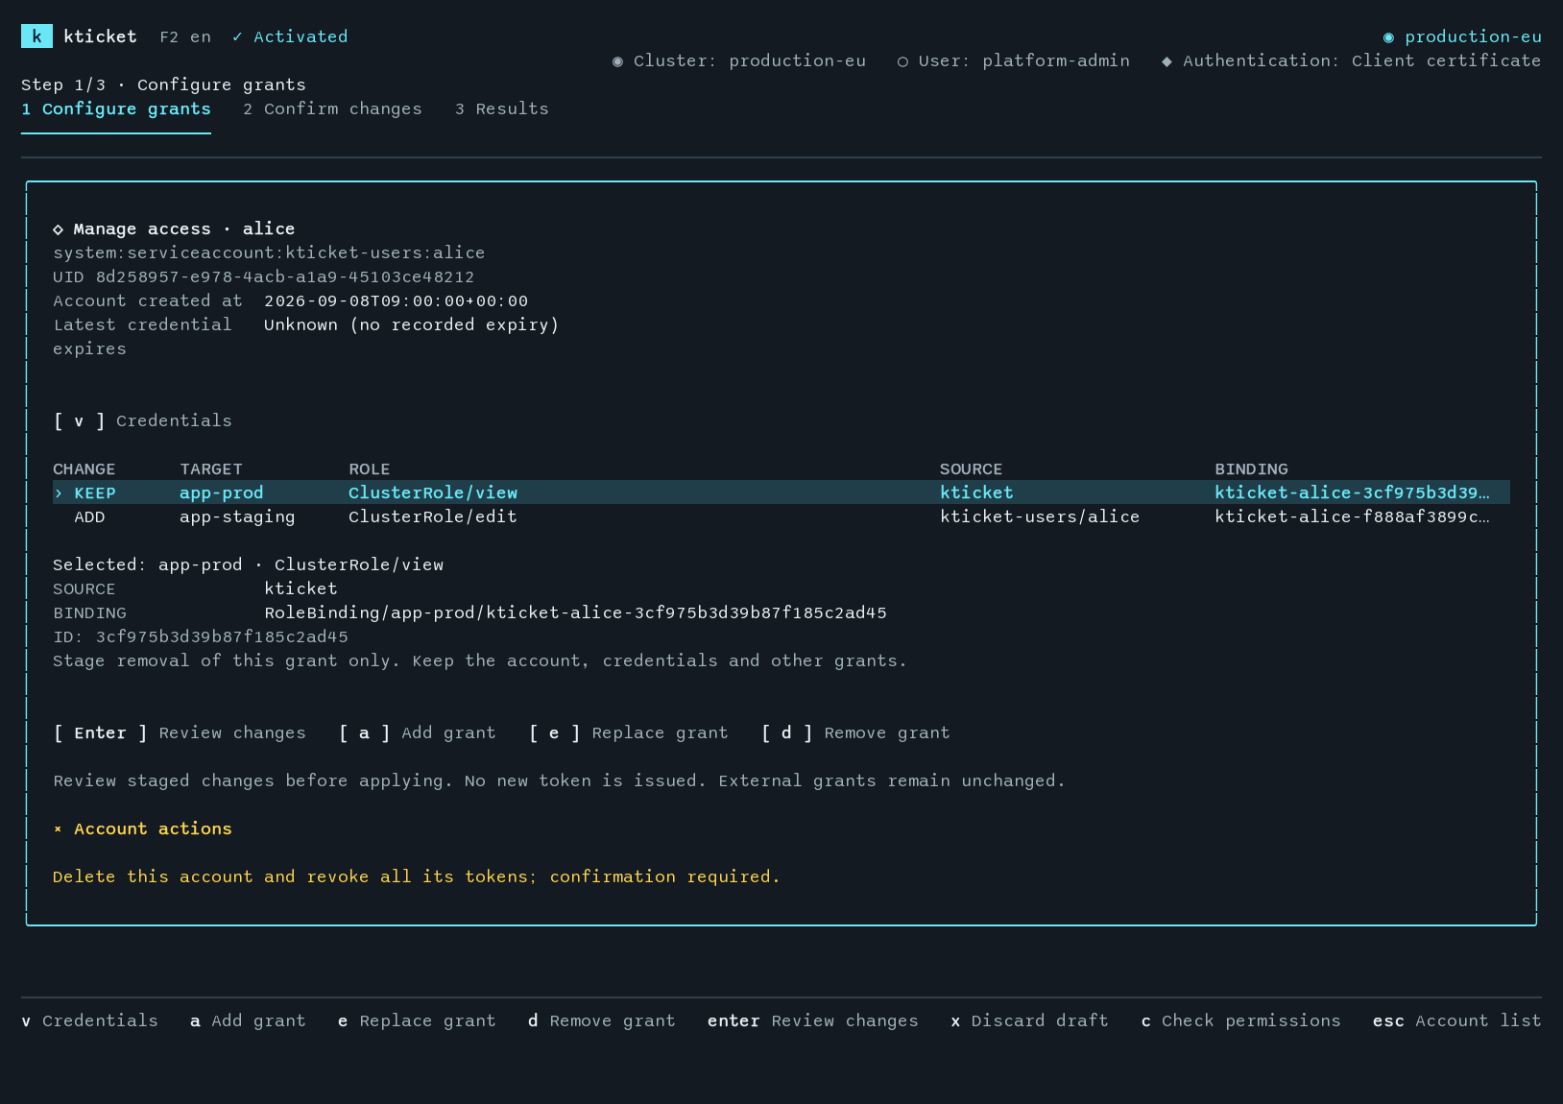Click the ktickets-alice-3cf975b3d39 binding cell

pyautogui.click(x=1353, y=492)
